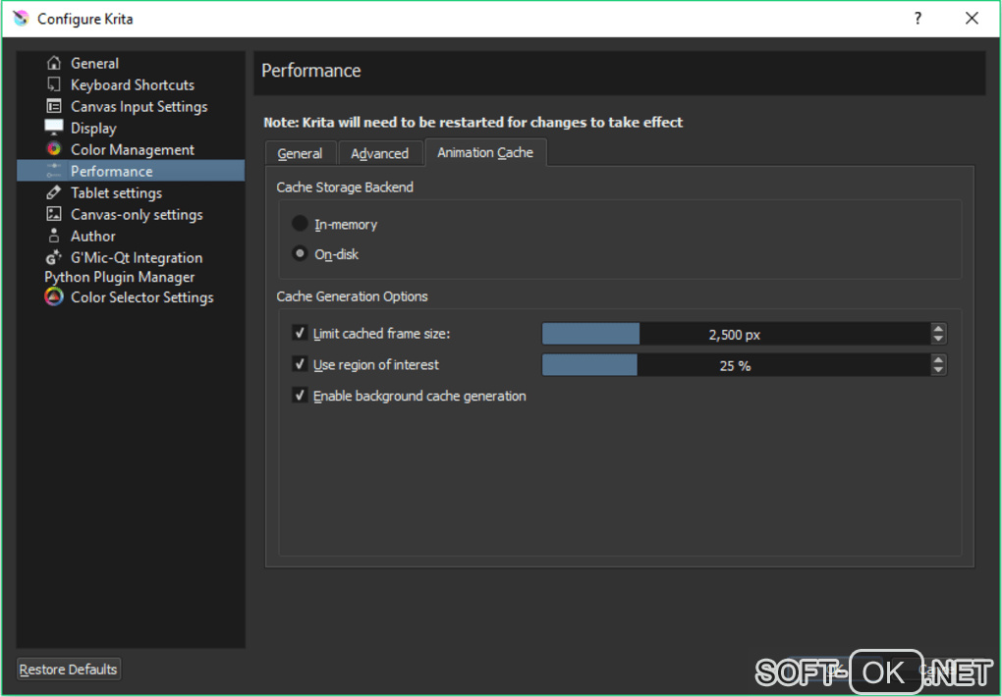
Task: Open Color Selector Settings page
Action: (141, 297)
